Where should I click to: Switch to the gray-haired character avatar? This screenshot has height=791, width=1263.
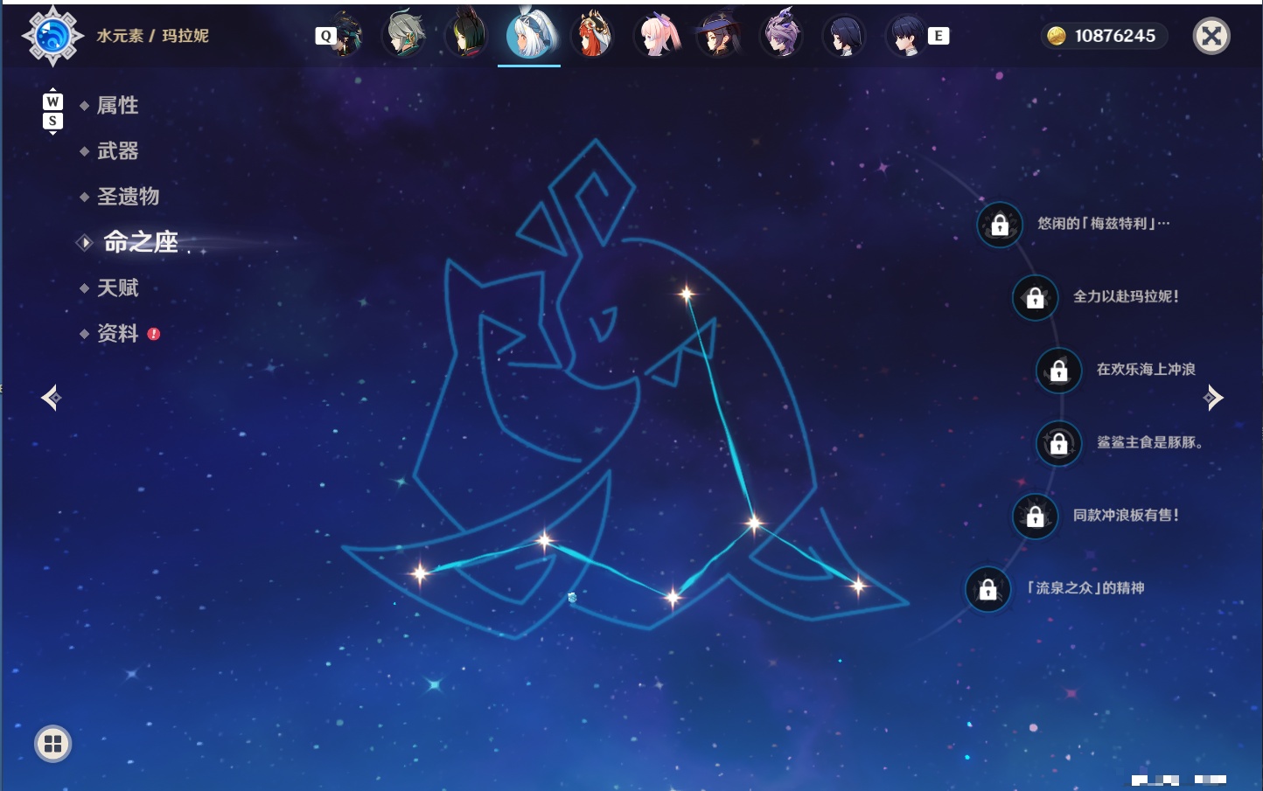click(403, 35)
